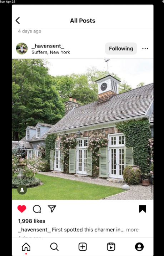Show tagged people on the photo
Screen dimensions: 164x256
click(22, 190)
